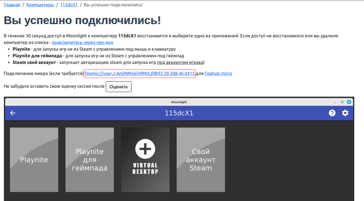Open Moonlight settings gear icon
Image resolution: width=364 pixels, height=201 pixels.
[345, 113]
